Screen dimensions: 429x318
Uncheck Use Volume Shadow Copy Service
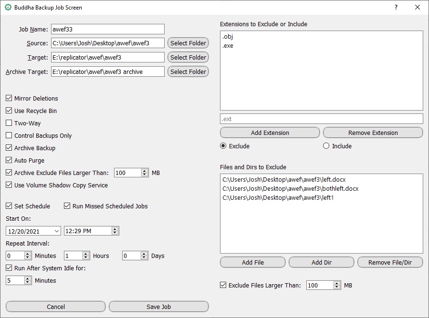tap(8, 185)
